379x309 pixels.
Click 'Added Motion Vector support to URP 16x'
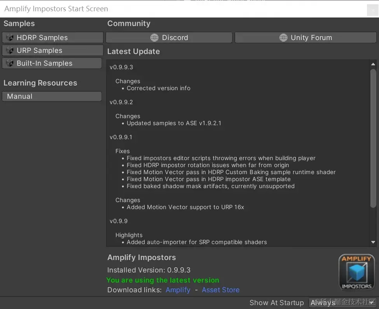point(185,207)
